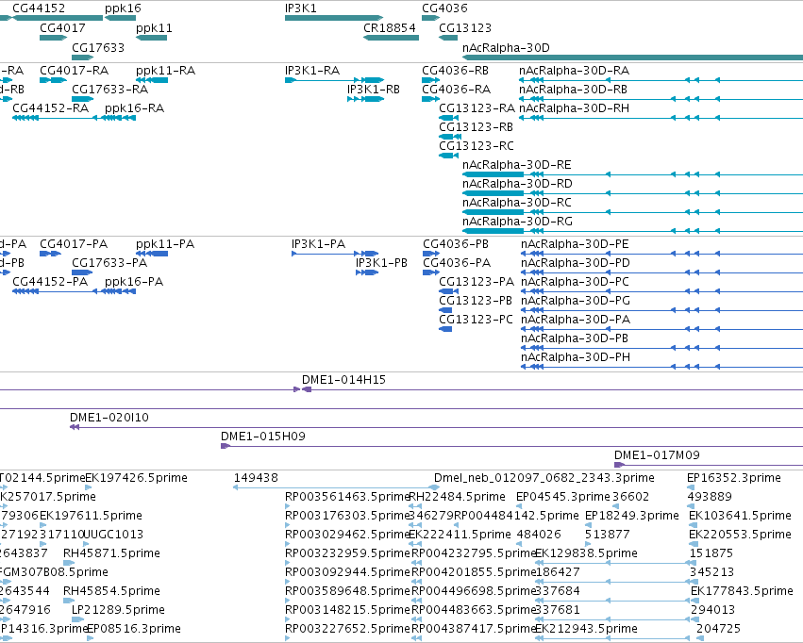Click transcript nAcRalpha-30D-RH
This screenshot has height=643, width=803.
[x=574, y=107]
